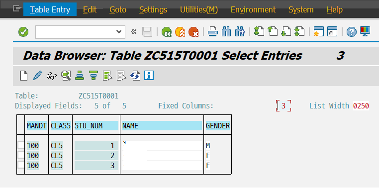Click the table name ZC515T0001 label
Image resolution: width=379 pixels, height=191 pixels.
click(98, 95)
